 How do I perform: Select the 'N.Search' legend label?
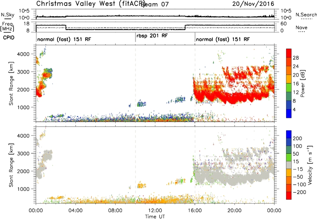pos(306,15)
